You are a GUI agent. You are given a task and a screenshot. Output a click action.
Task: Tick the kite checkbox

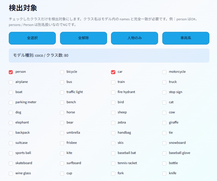tap(62, 153)
